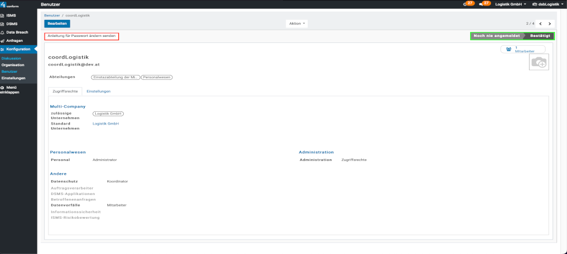Expand the Aktion dropdown

(297, 24)
